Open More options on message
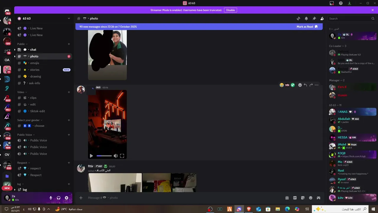Image resolution: width=378 pixels, height=213 pixels. pos(317,85)
